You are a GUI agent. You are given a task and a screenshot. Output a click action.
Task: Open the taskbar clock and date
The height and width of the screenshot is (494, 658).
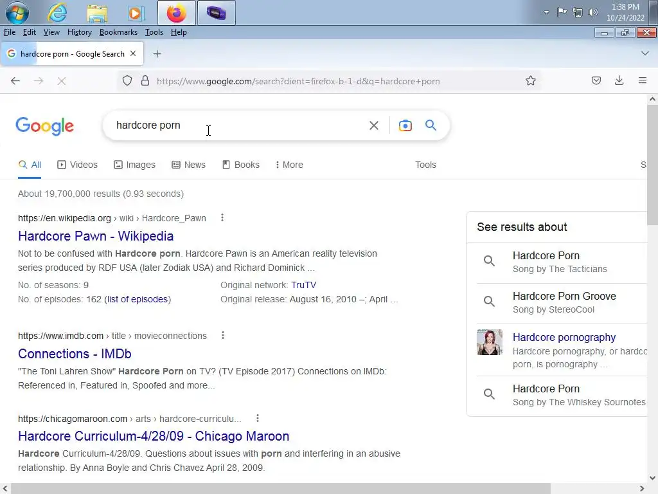[625, 12]
